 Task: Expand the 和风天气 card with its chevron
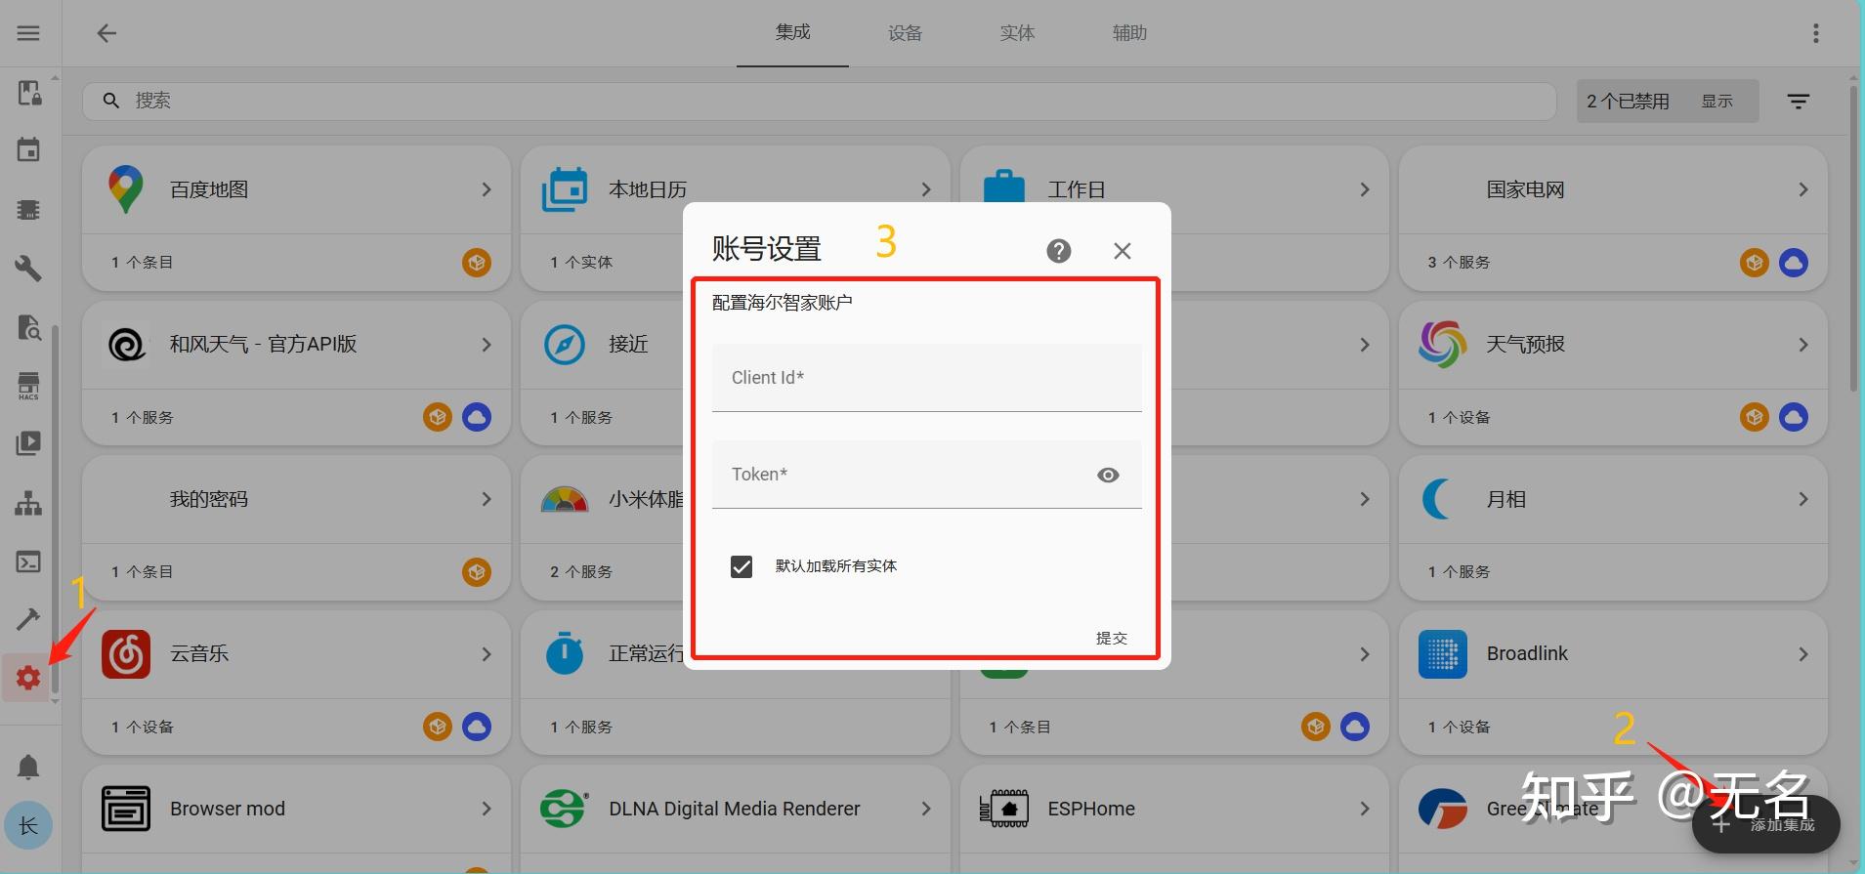(x=487, y=345)
